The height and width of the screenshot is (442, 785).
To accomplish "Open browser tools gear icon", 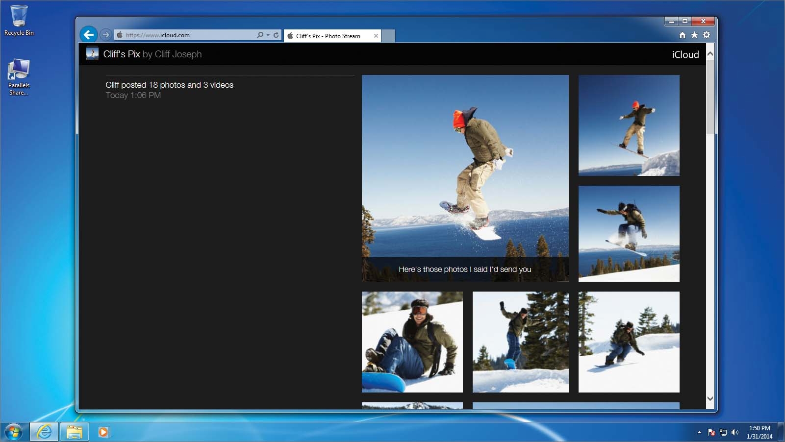I will [x=707, y=35].
